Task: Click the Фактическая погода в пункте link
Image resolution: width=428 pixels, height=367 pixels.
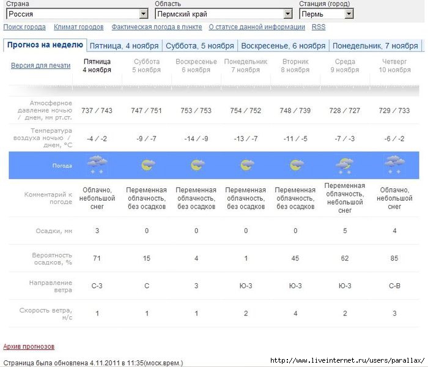Action: tap(157, 27)
